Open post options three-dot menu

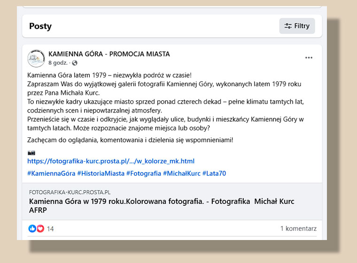pos(309,58)
